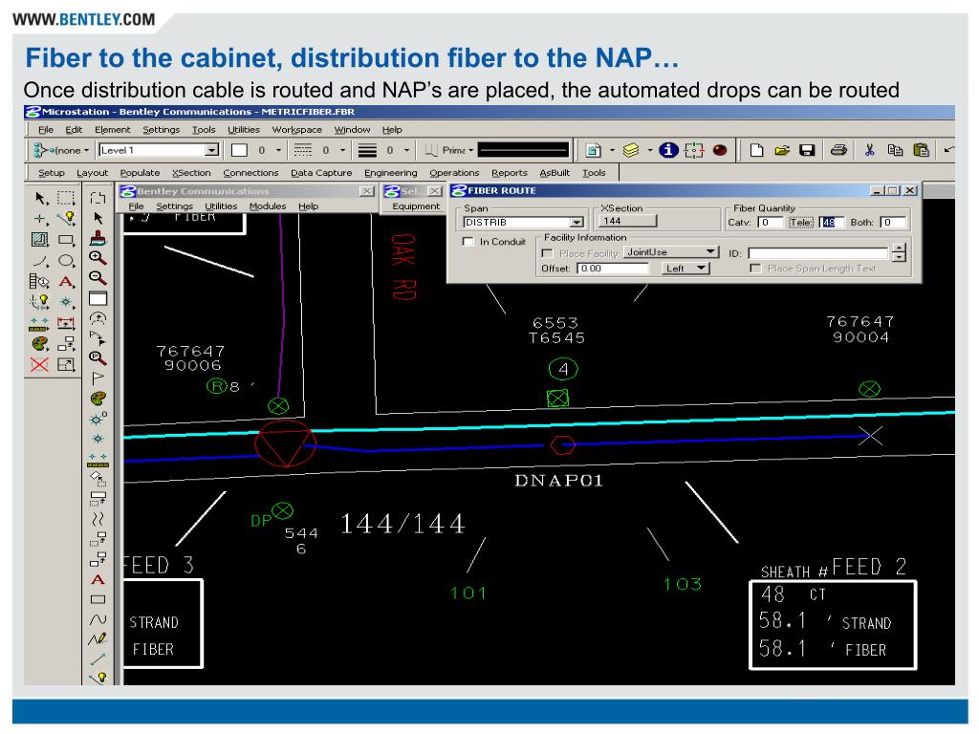
Task: Click the OAK RD street label
Action: pos(402,267)
